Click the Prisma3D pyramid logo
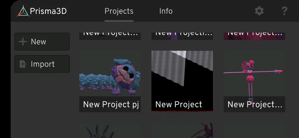299x138 pixels. tap(23, 11)
